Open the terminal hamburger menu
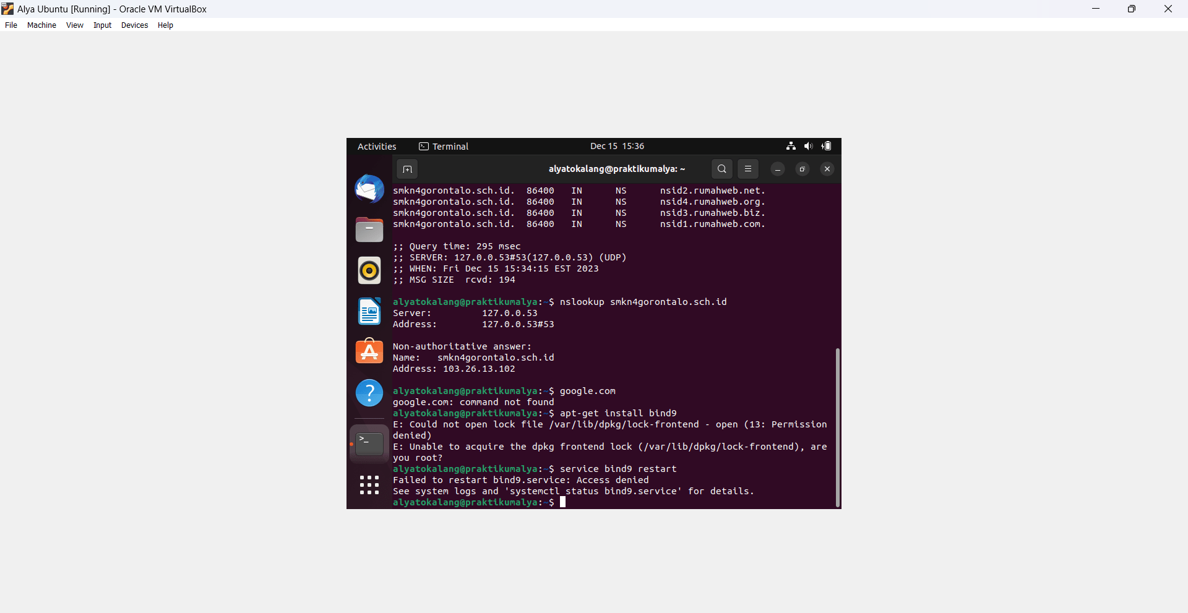 coord(748,169)
